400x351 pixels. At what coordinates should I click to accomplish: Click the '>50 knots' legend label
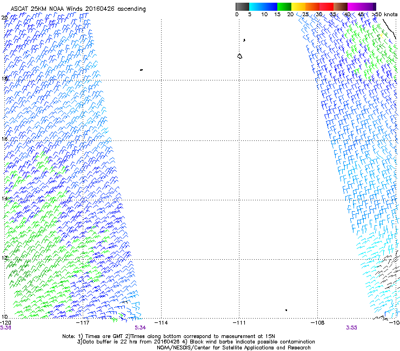[x=385, y=15]
